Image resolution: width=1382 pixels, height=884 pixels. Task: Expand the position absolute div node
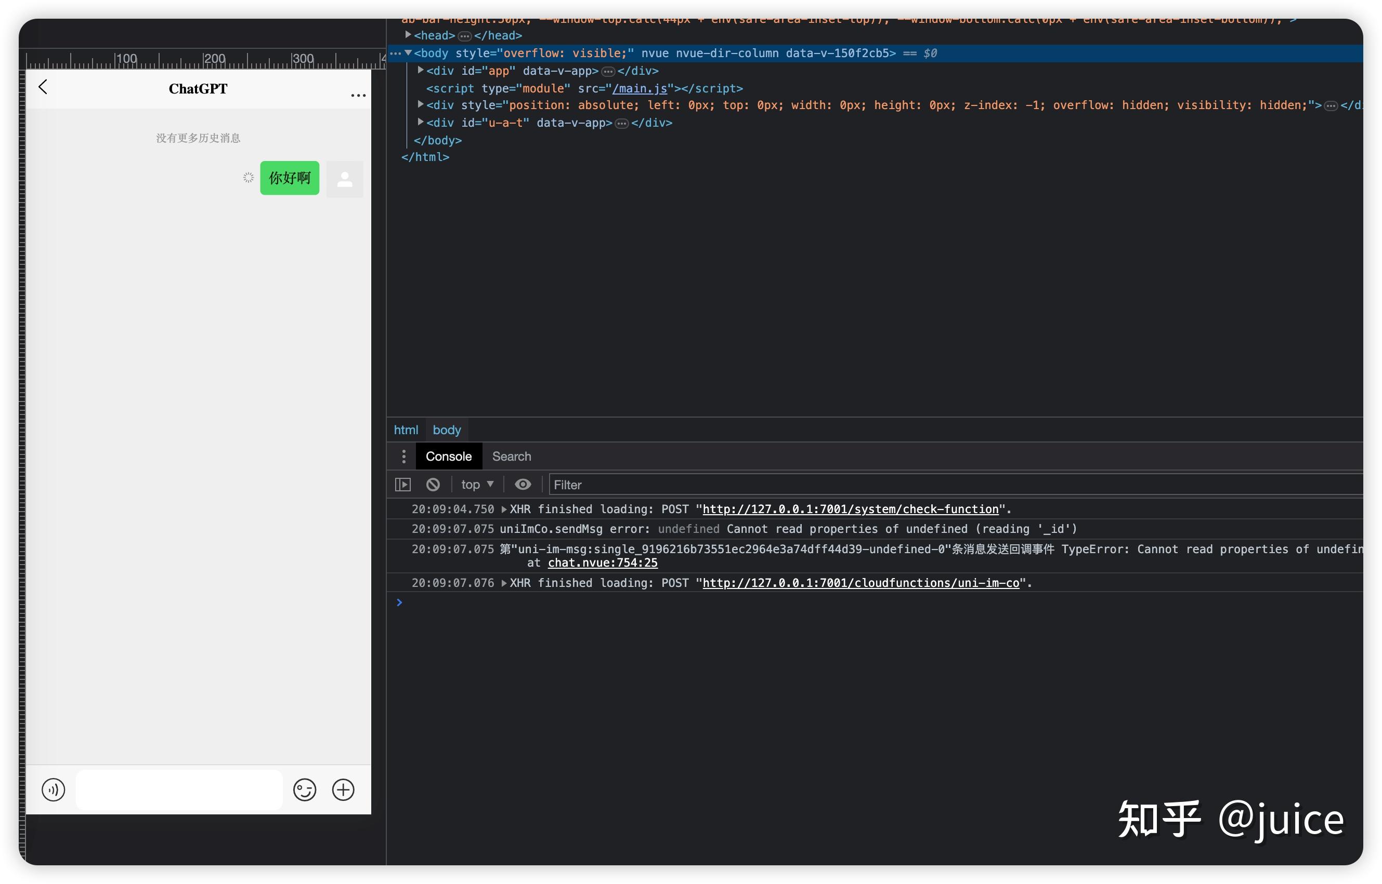click(x=421, y=104)
